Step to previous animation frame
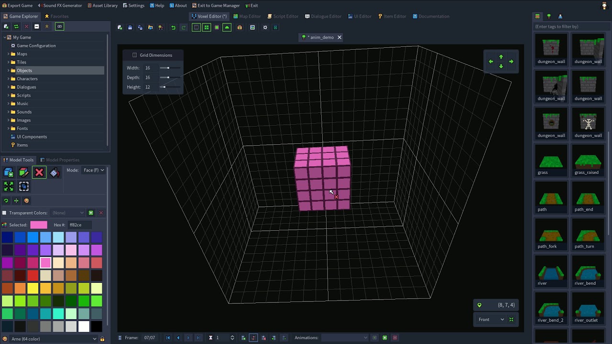The height and width of the screenshot is (344, 612). point(178,338)
